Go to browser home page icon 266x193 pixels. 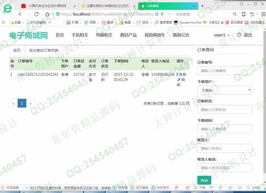point(47,14)
